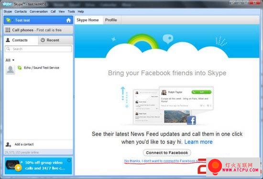Open the Help menu
This screenshot has height=179, width=263.
[x=81, y=11]
